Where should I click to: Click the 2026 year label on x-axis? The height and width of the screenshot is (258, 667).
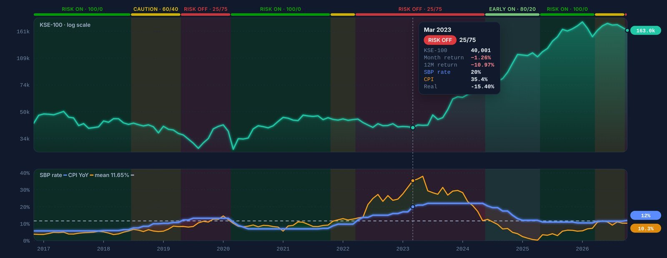582,249
